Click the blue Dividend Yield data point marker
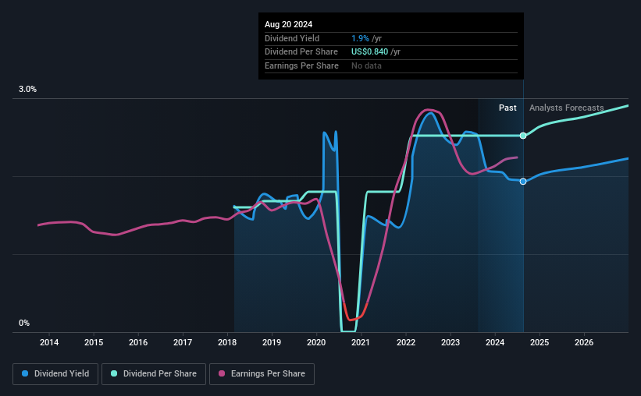 pos(523,182)
